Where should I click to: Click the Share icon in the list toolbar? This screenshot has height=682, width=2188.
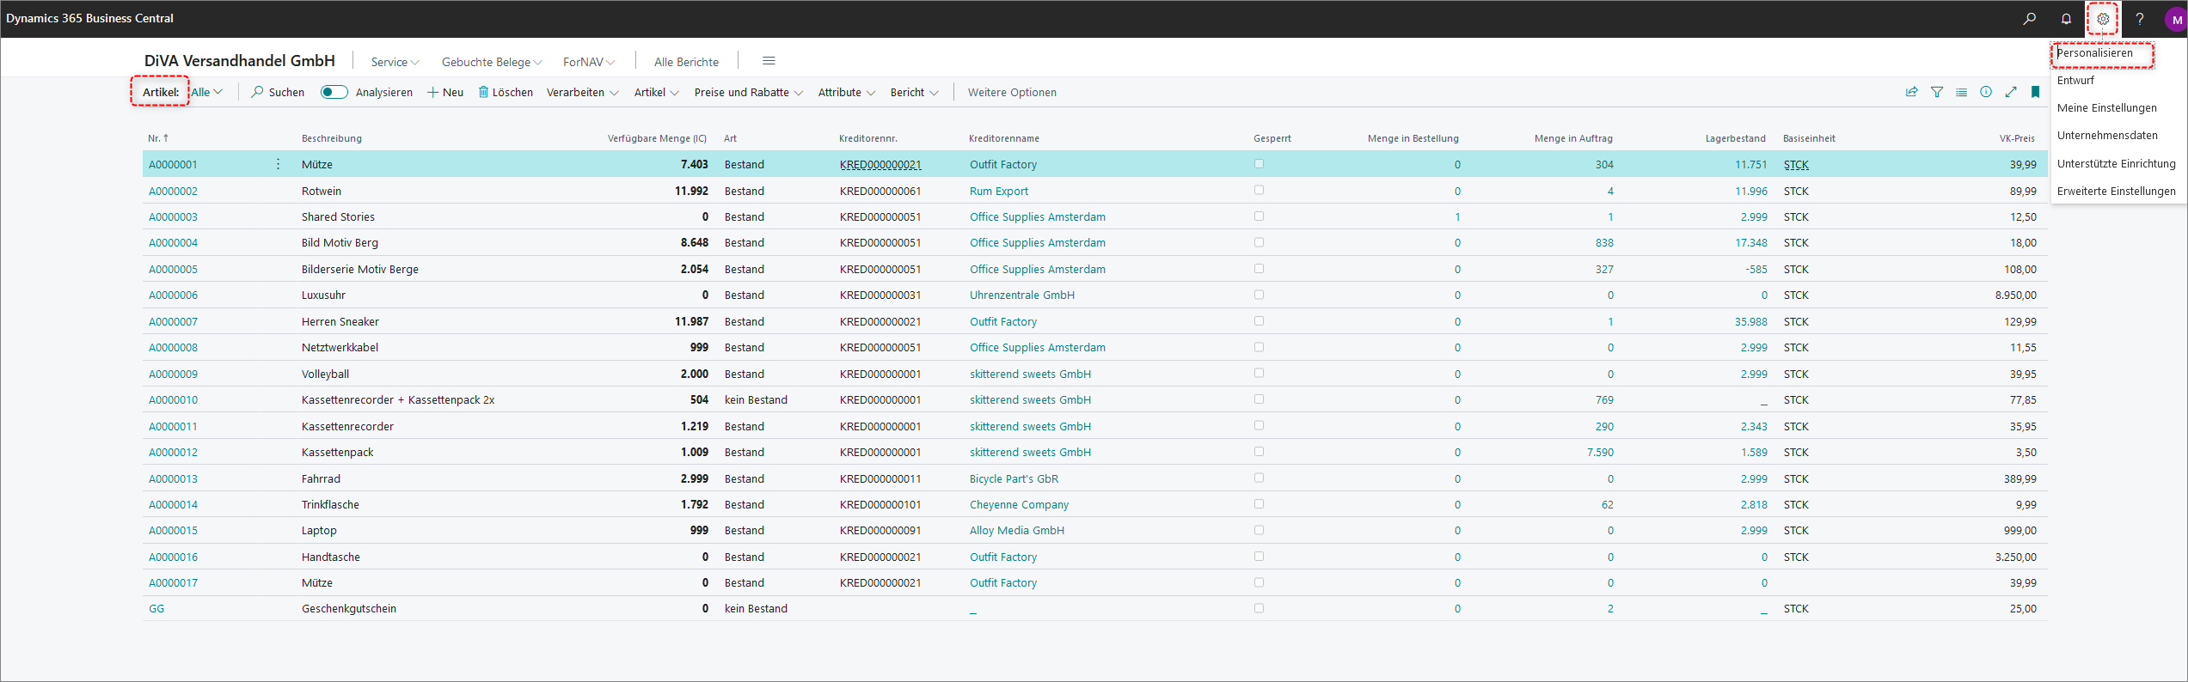click(x=1911, y=92)
